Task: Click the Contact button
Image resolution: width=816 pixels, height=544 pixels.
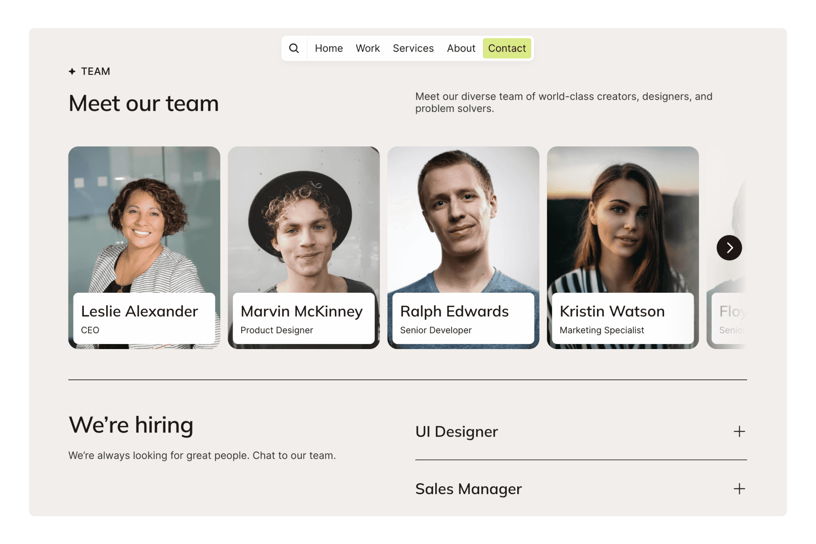Action: [507, 48]
